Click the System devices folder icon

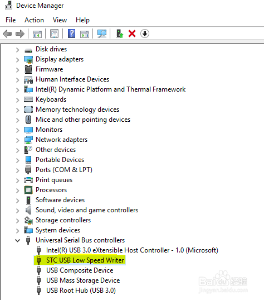point(28,230)
